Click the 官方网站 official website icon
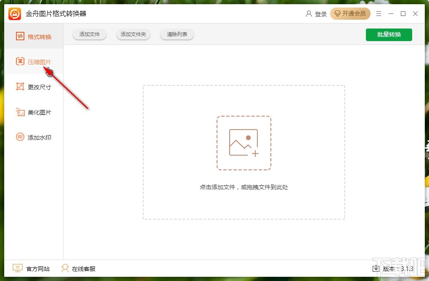 pos(17,268)
